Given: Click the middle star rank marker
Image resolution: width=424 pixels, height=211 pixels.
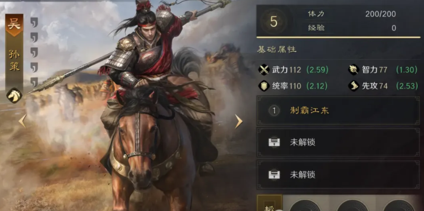Looking at the screenshot, I should 34,53.
